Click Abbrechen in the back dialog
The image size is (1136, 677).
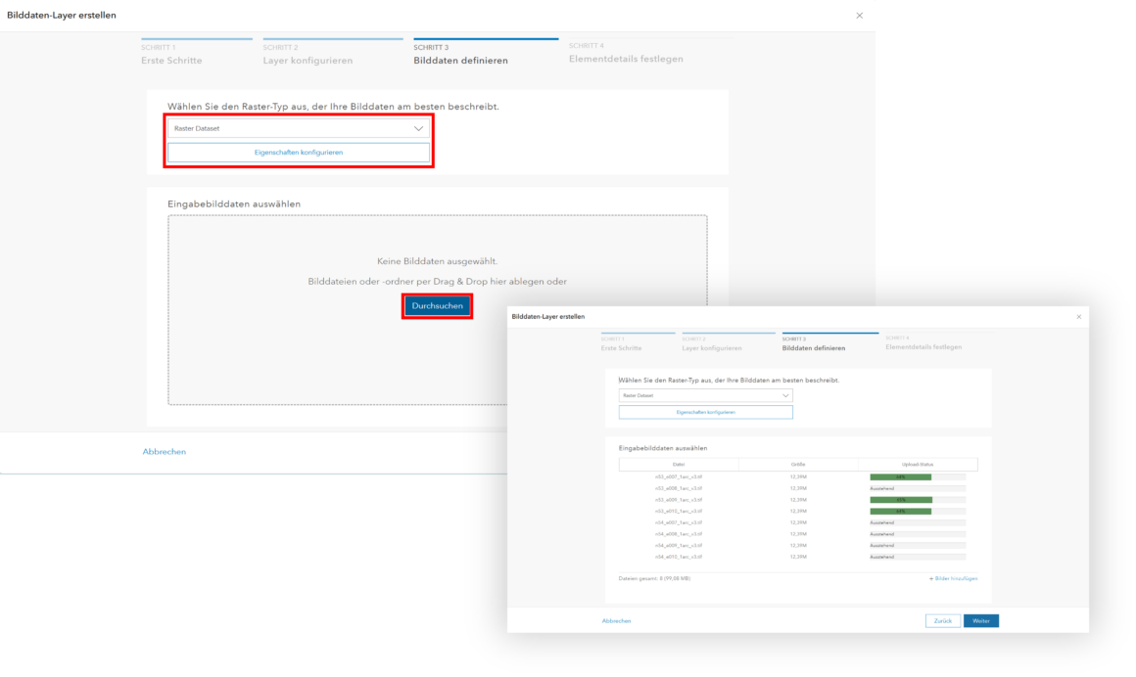pos(165,452)
